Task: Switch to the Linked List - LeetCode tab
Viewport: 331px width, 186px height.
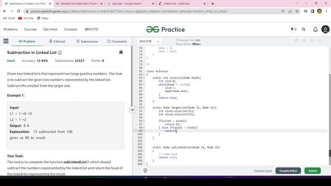Action: (x=182, y=4)
